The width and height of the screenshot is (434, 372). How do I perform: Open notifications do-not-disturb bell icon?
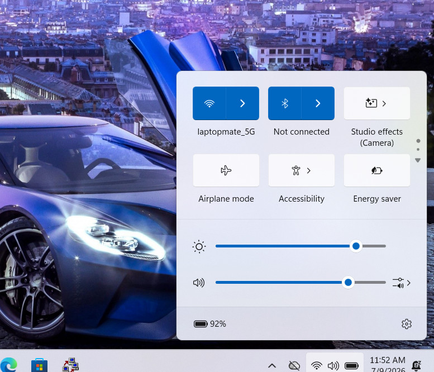[x=416, y=366]
